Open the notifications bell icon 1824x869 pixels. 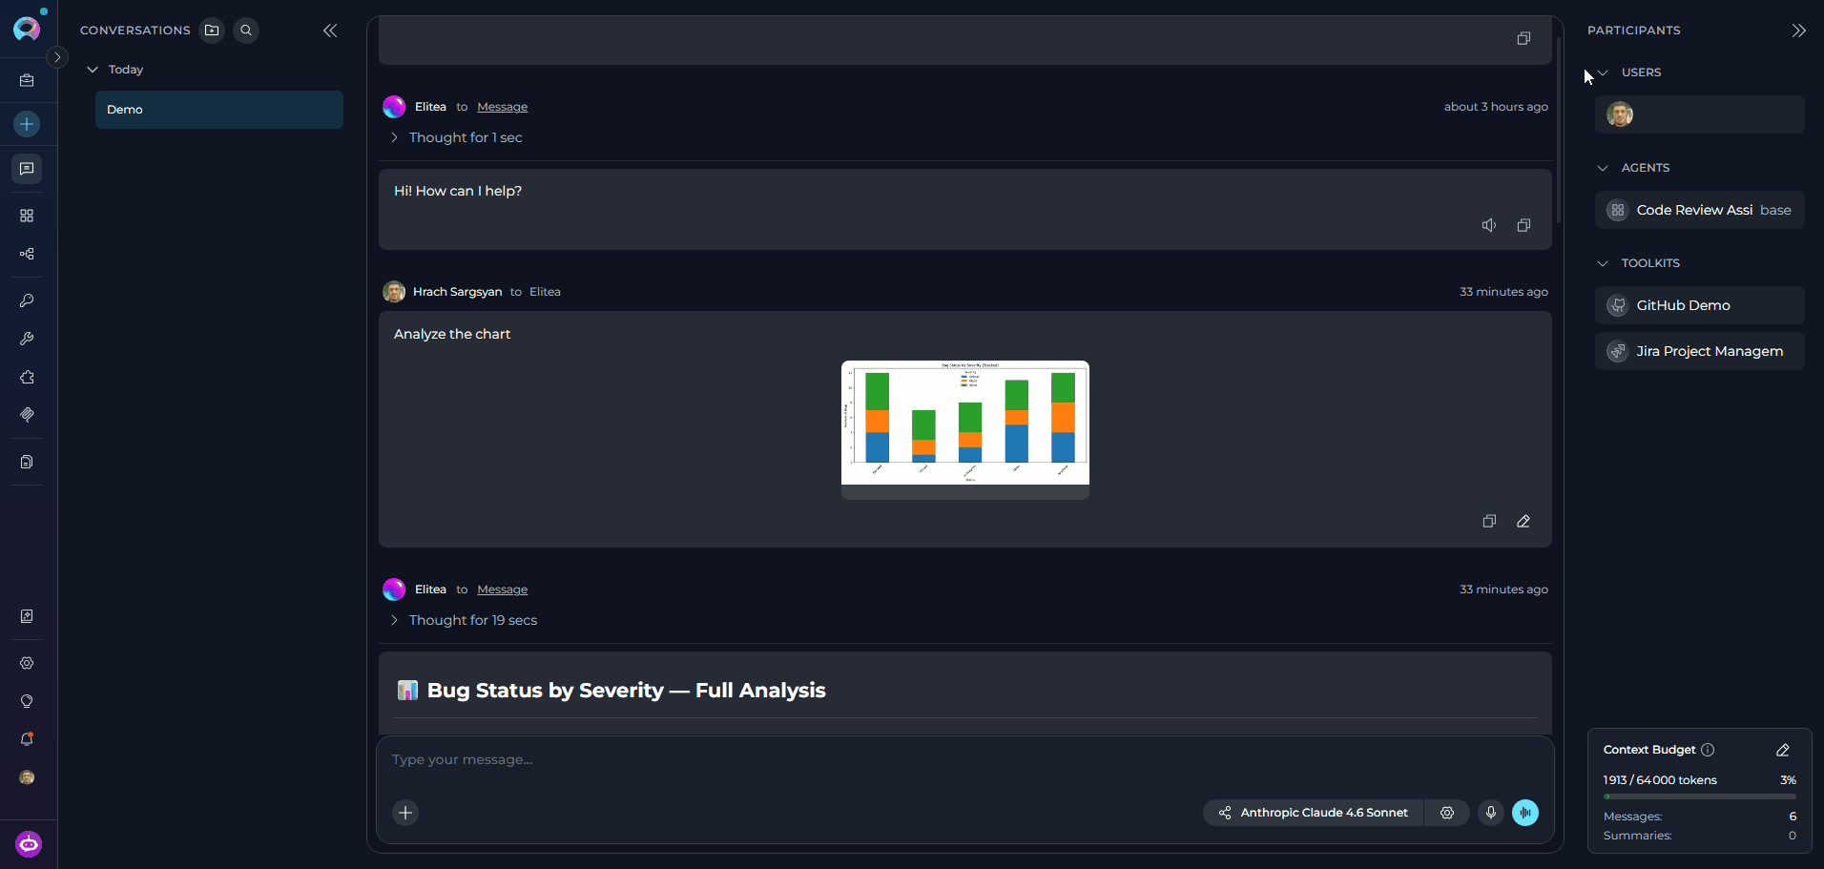27,739
